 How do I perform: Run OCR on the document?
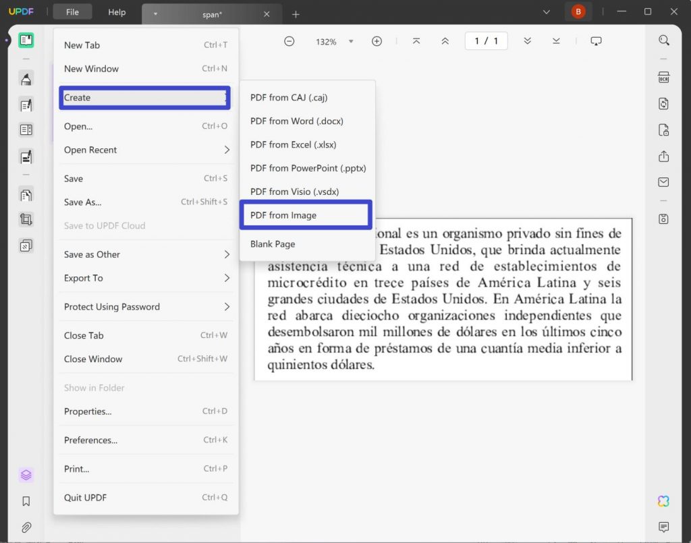click(x=663, y=77)
